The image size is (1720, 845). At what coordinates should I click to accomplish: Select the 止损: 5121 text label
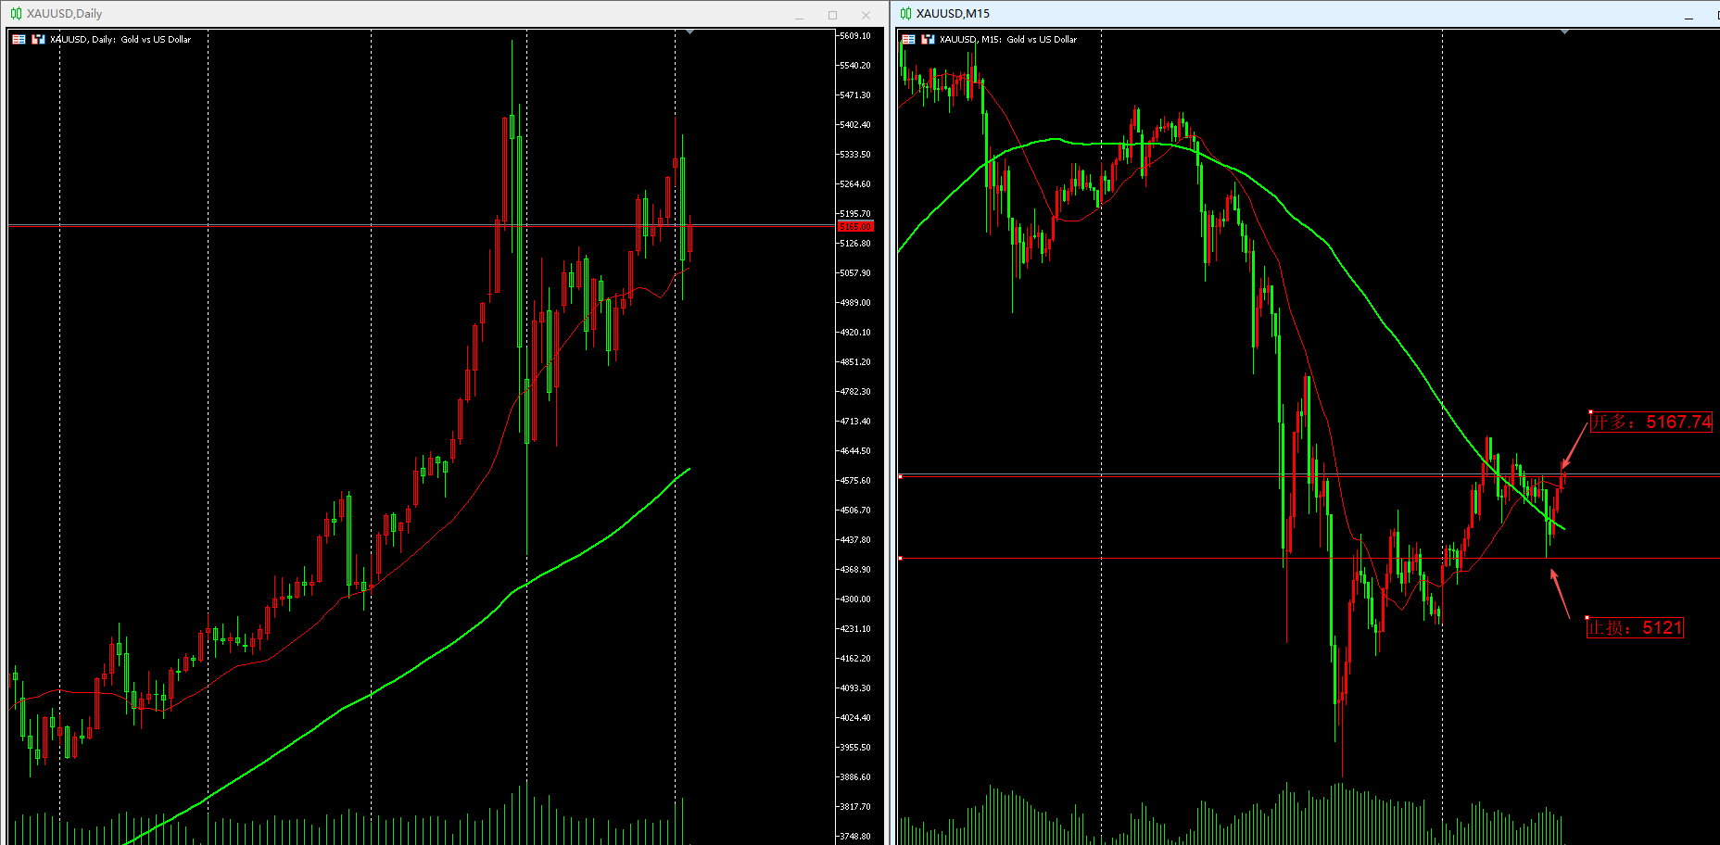1635,628
